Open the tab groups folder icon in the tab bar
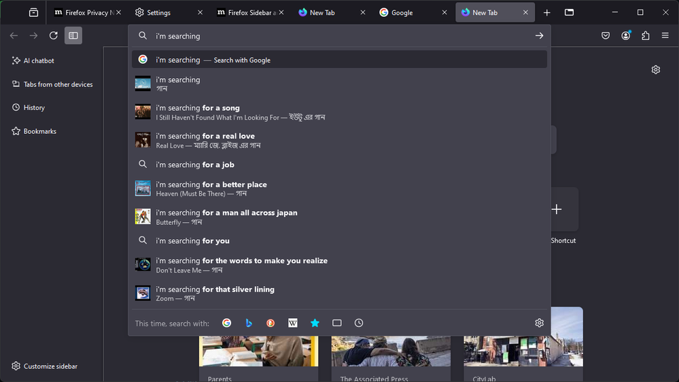This screenshot has width=679, height=382. 569,12
